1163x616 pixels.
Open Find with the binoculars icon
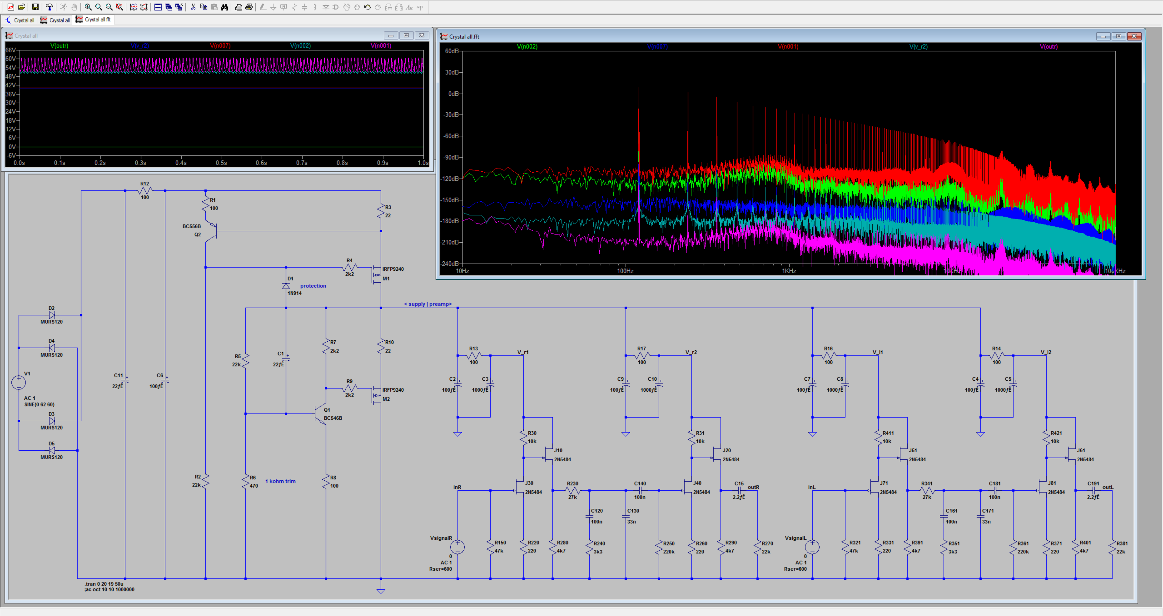point(224,7)
